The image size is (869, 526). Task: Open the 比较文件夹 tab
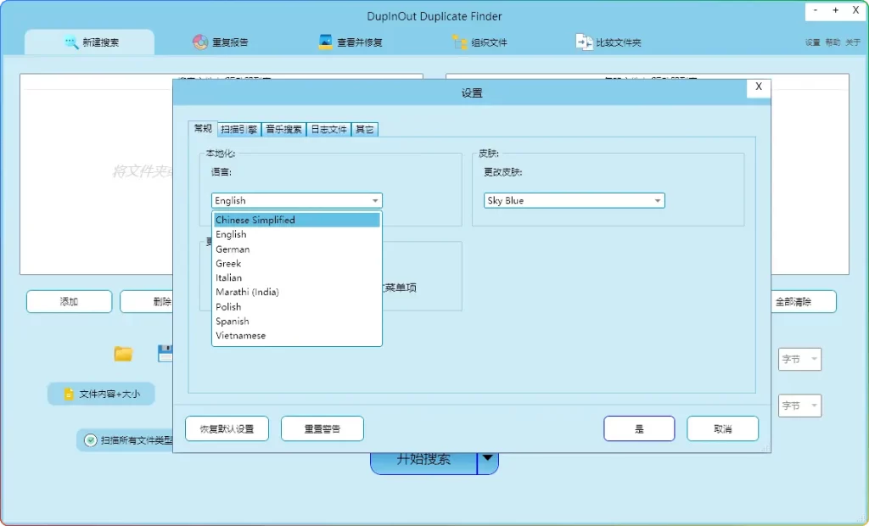click(608, 42)
